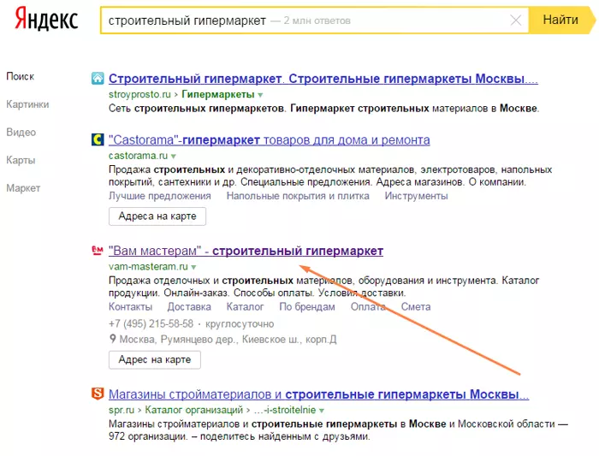The width and height of the screenshot is (599, 456).
Task: Open Доставка sitelink of Вам мастерам
Action: pos(189,306)
